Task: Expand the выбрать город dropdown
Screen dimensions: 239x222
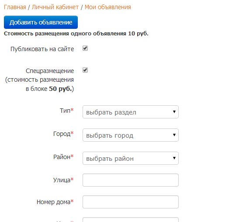Action: (131, 135)
